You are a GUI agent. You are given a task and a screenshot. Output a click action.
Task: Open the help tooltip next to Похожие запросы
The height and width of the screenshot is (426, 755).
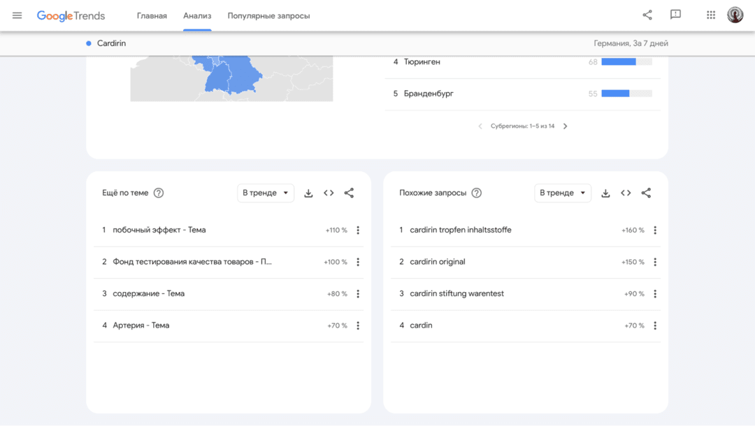pos(476,193)
